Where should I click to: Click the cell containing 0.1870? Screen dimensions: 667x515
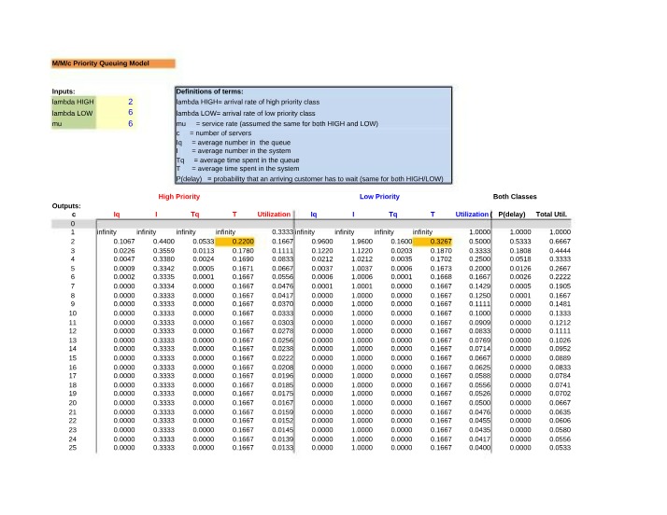[441, 251]
